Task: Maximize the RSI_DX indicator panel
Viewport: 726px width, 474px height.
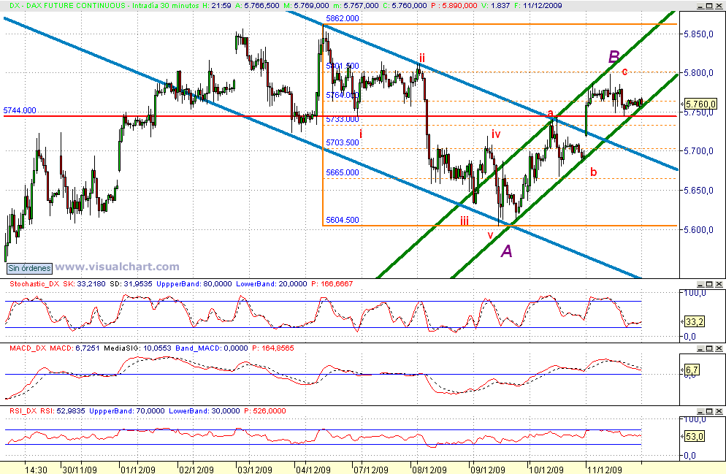Action: coord(710,411)
